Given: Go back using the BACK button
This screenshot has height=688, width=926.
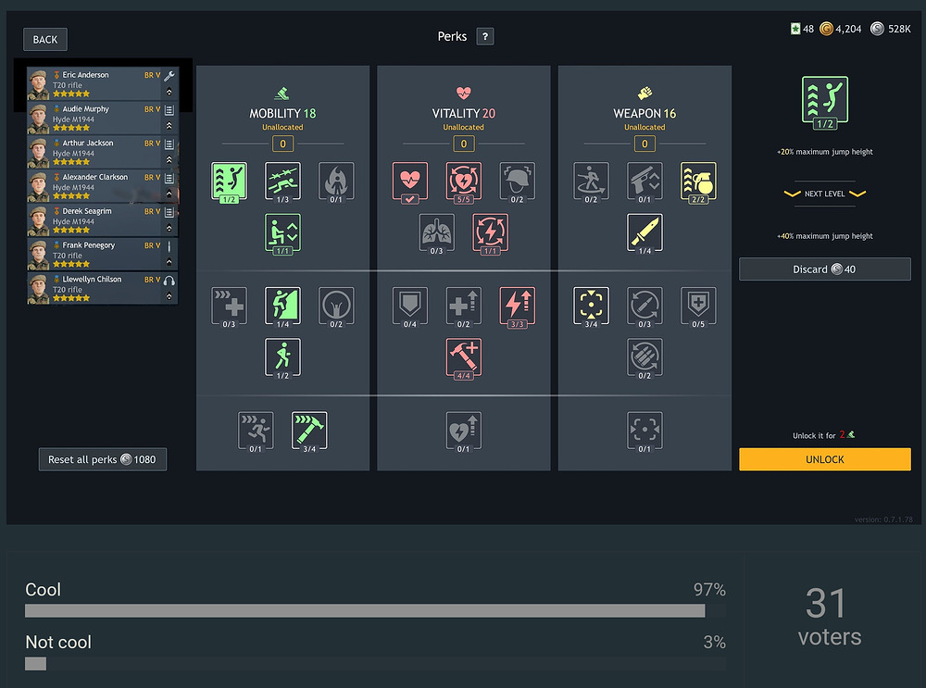Looking at the screenshot, I should point(44,40).
